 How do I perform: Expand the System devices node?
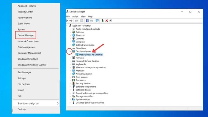pos(70,99)
